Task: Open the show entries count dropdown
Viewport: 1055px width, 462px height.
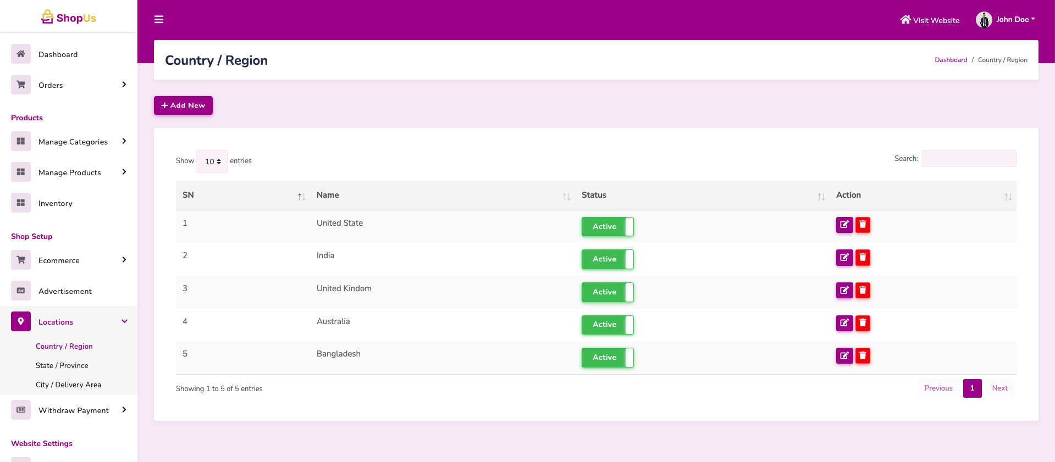Action: pos(212,162)
